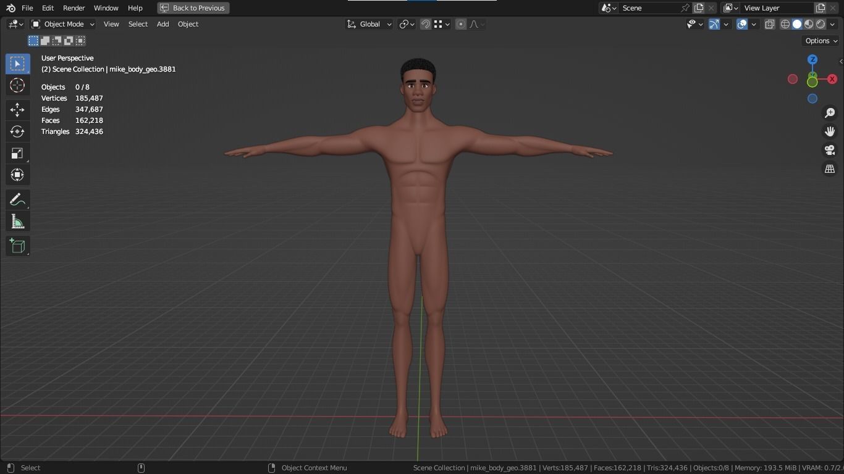Switch to wireframe shading
Image resolution: width=844 pixels, height=474 pixels.
coord(785,24)
